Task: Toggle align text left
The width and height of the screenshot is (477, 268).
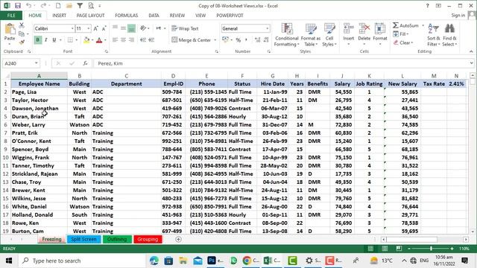Action: click(115, 39)
